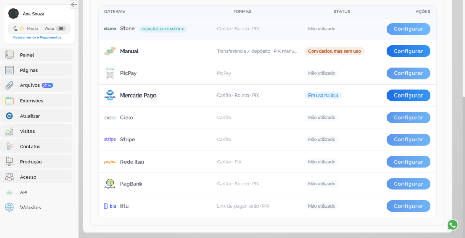Click the STATUS column header
Screen dimensions: 465x238
[342, 11]
